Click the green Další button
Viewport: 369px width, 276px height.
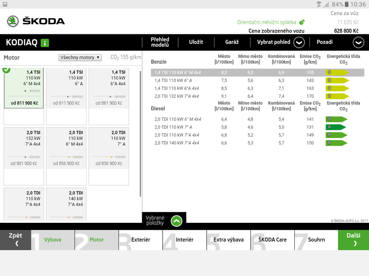point(353,240)
